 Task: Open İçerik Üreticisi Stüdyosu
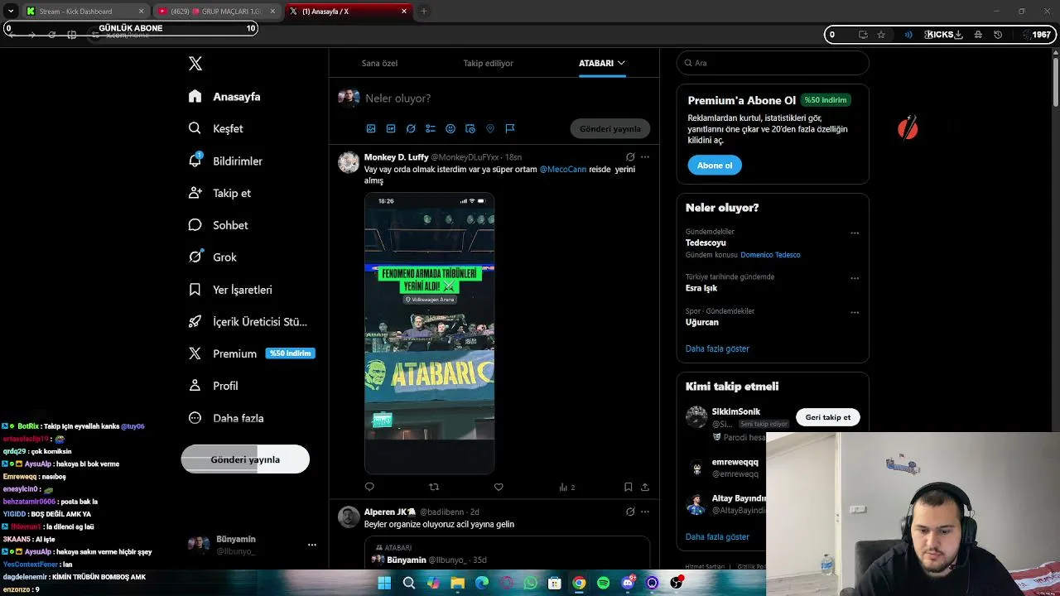248,322
